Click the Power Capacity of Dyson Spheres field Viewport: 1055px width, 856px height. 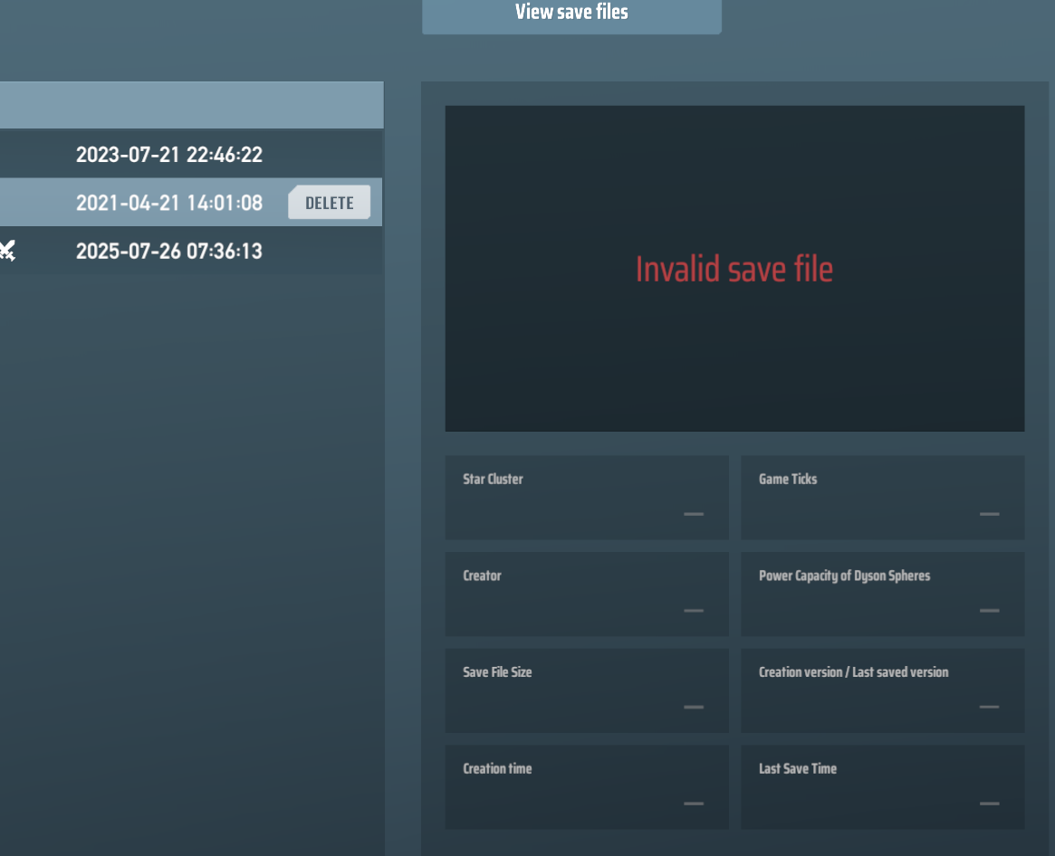(883, 594)
